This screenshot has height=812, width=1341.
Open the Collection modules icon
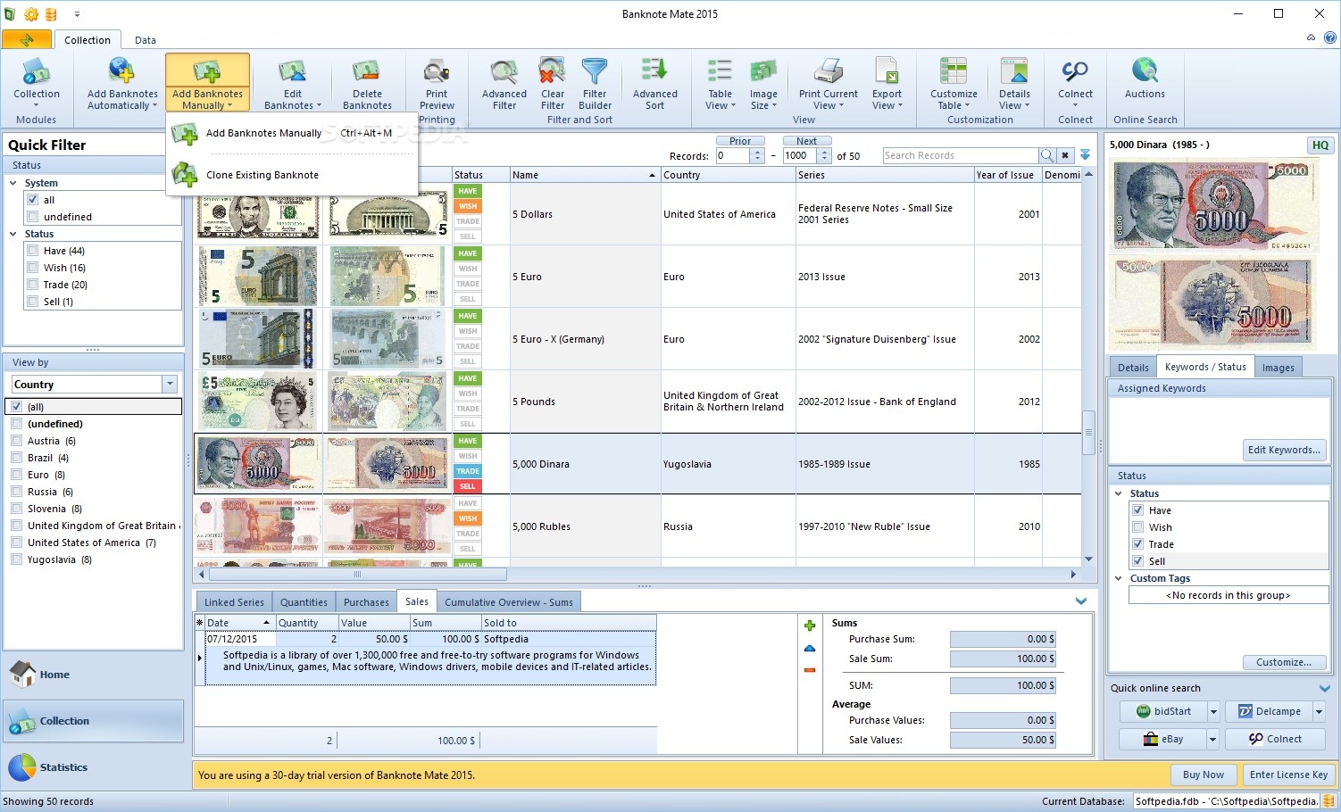(x=37, y=83)
